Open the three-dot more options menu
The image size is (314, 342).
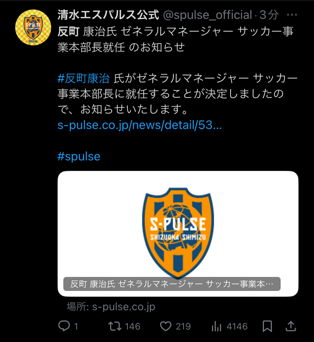(x=292, y=15)
